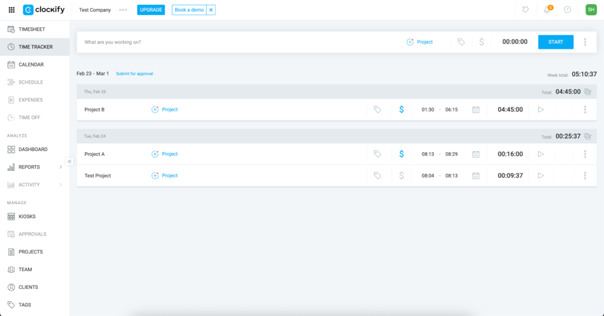Open the date picker for Test Project entry

(476, 176)
